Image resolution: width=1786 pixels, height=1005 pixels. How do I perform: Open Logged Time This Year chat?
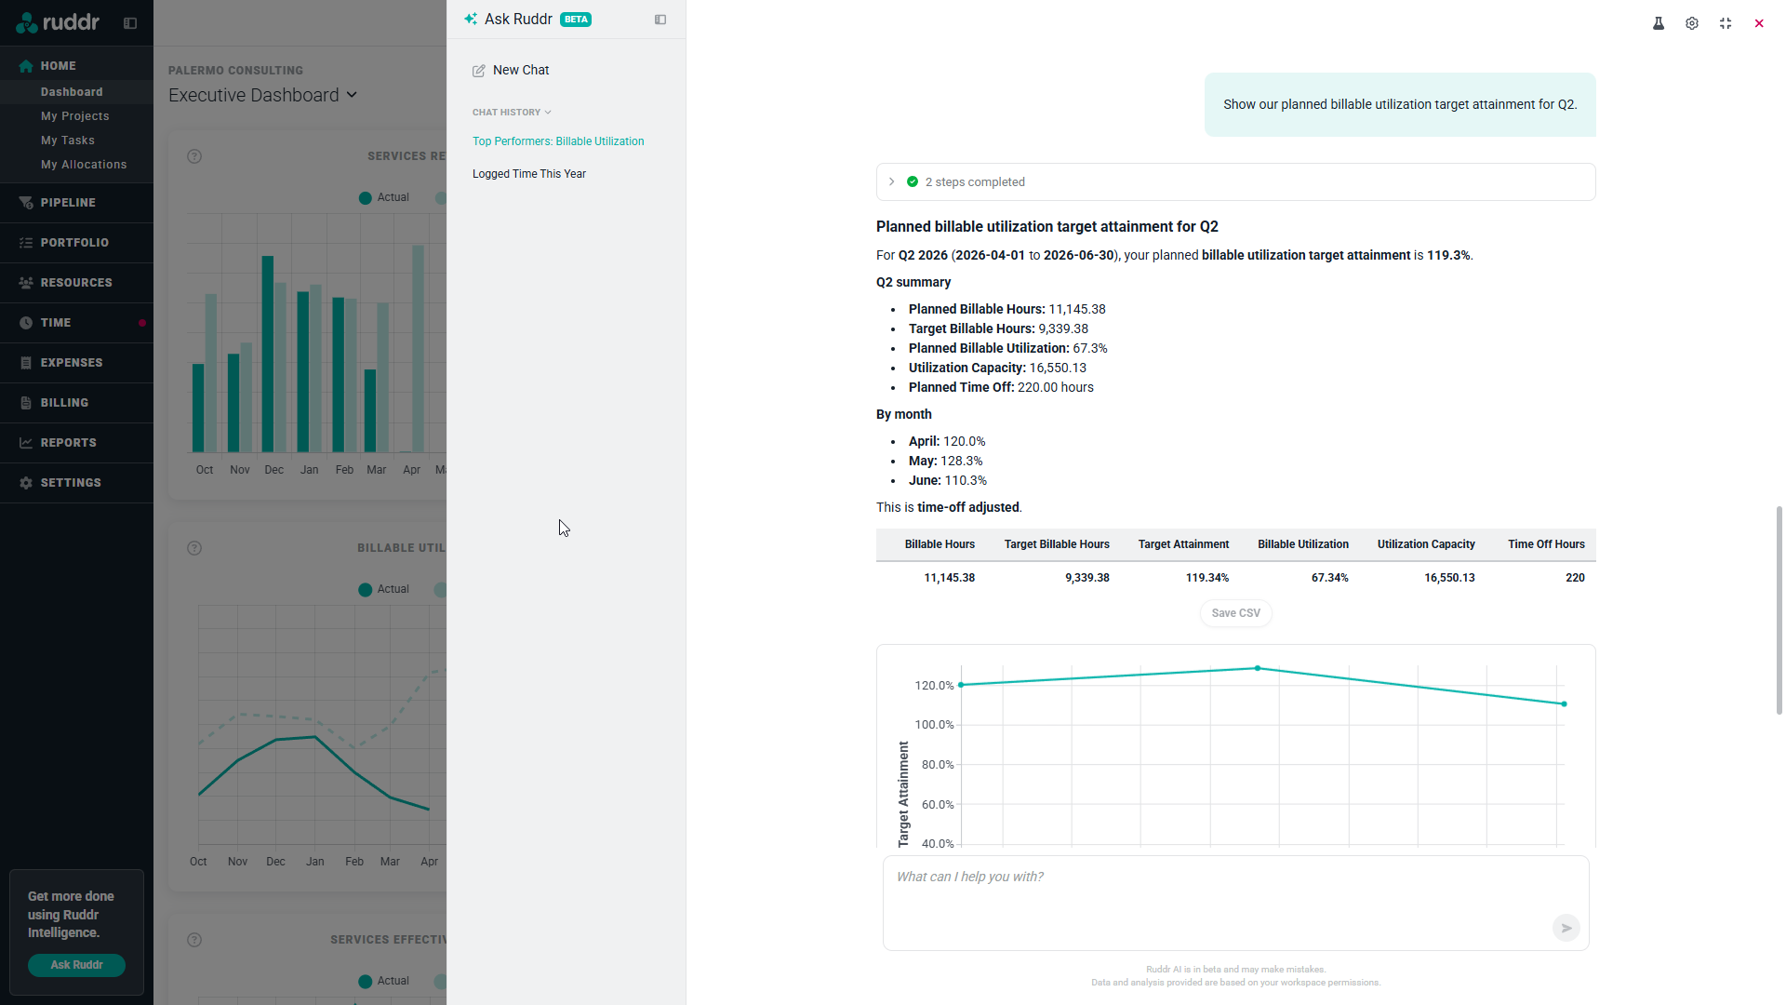pos(528,174)
